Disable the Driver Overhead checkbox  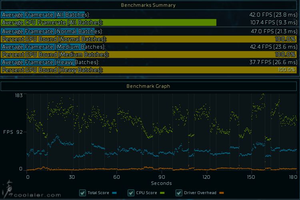tap(178, 193)
